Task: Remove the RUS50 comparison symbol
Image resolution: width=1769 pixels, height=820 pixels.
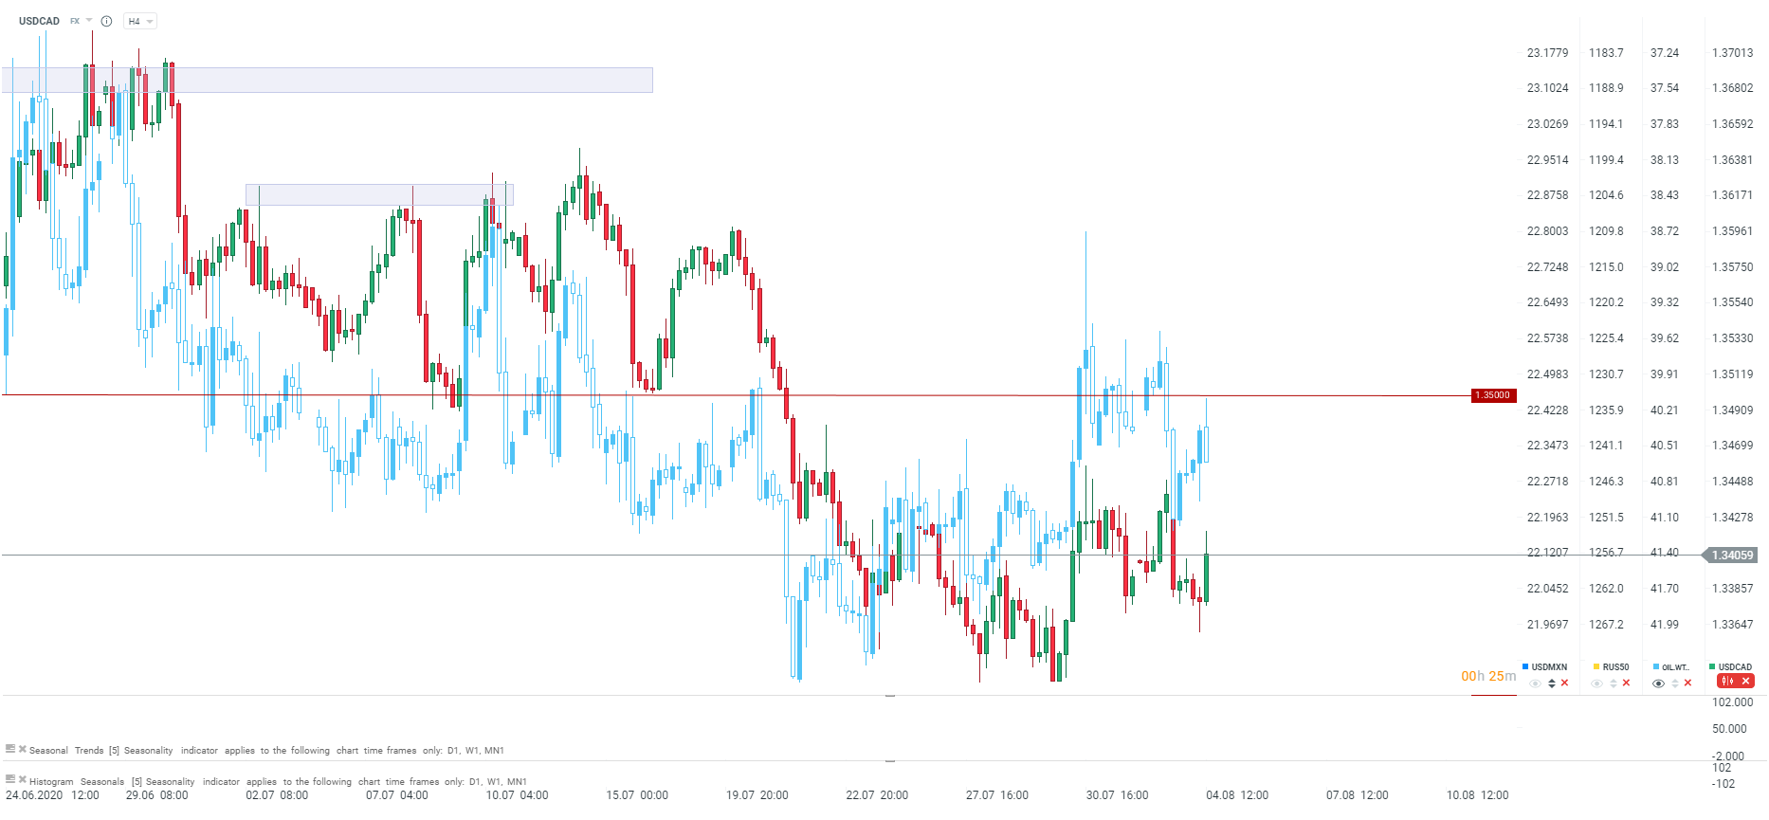Action: (1627, 683)
